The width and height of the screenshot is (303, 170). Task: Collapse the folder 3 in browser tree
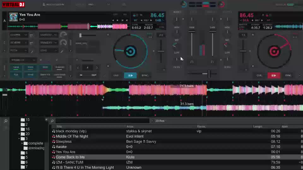19,139
